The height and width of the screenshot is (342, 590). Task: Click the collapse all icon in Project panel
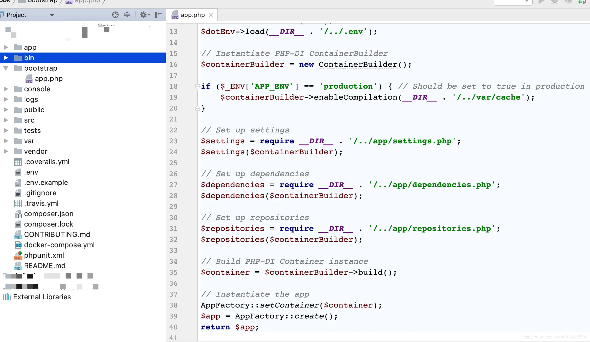click(x=127, y=15)
